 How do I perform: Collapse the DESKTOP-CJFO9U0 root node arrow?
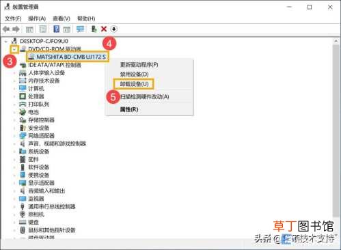[6, 42]
